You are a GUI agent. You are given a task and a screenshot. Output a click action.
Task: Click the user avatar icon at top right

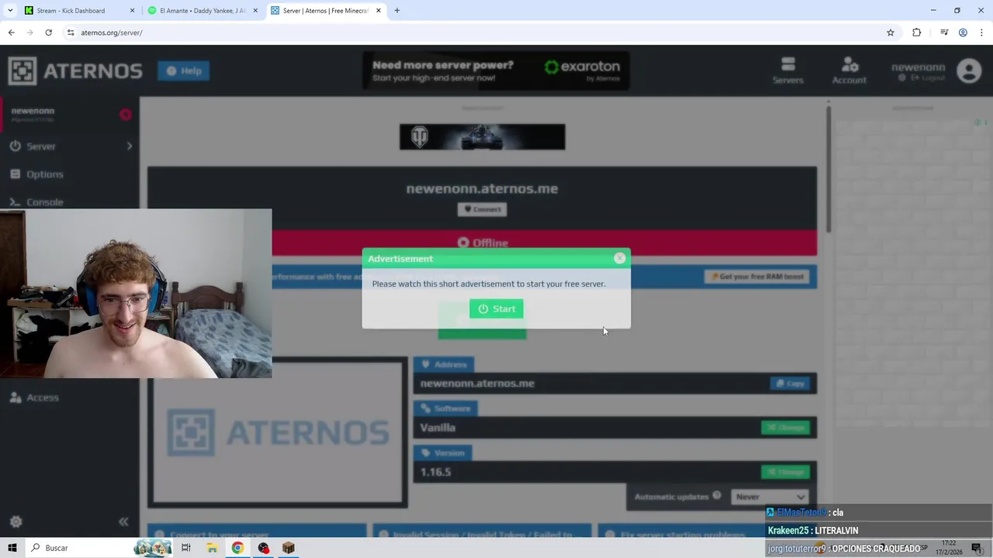(969, 71)
